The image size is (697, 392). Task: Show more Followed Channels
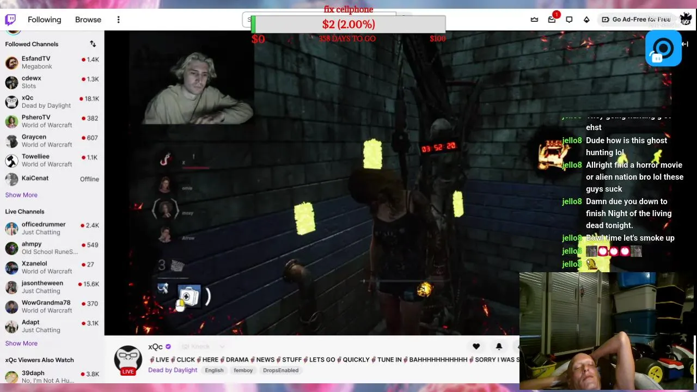coord(21,195)
